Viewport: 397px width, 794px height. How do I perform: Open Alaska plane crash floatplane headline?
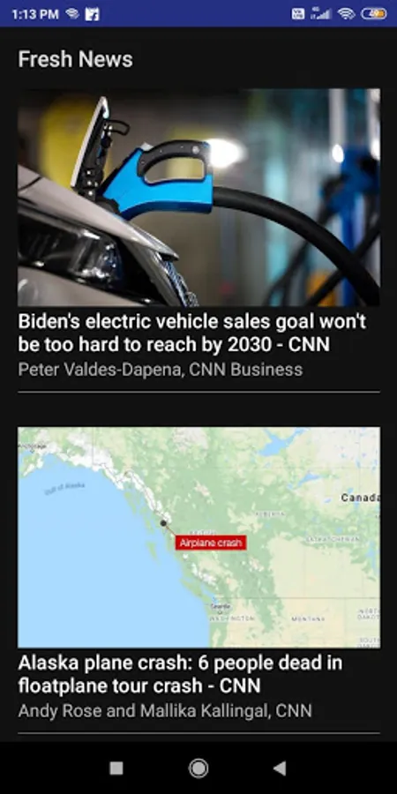point(180,674)
